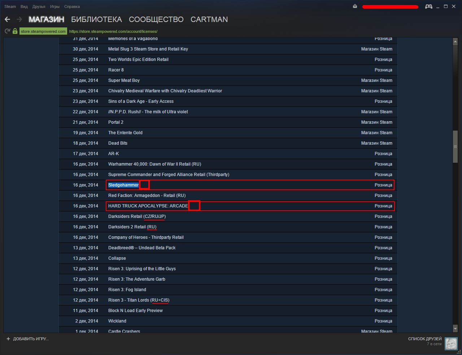The height and width of the screenshot is (355, 462).
Task: Open the friends list avatar thumbnail
Action: coord(451,344)
